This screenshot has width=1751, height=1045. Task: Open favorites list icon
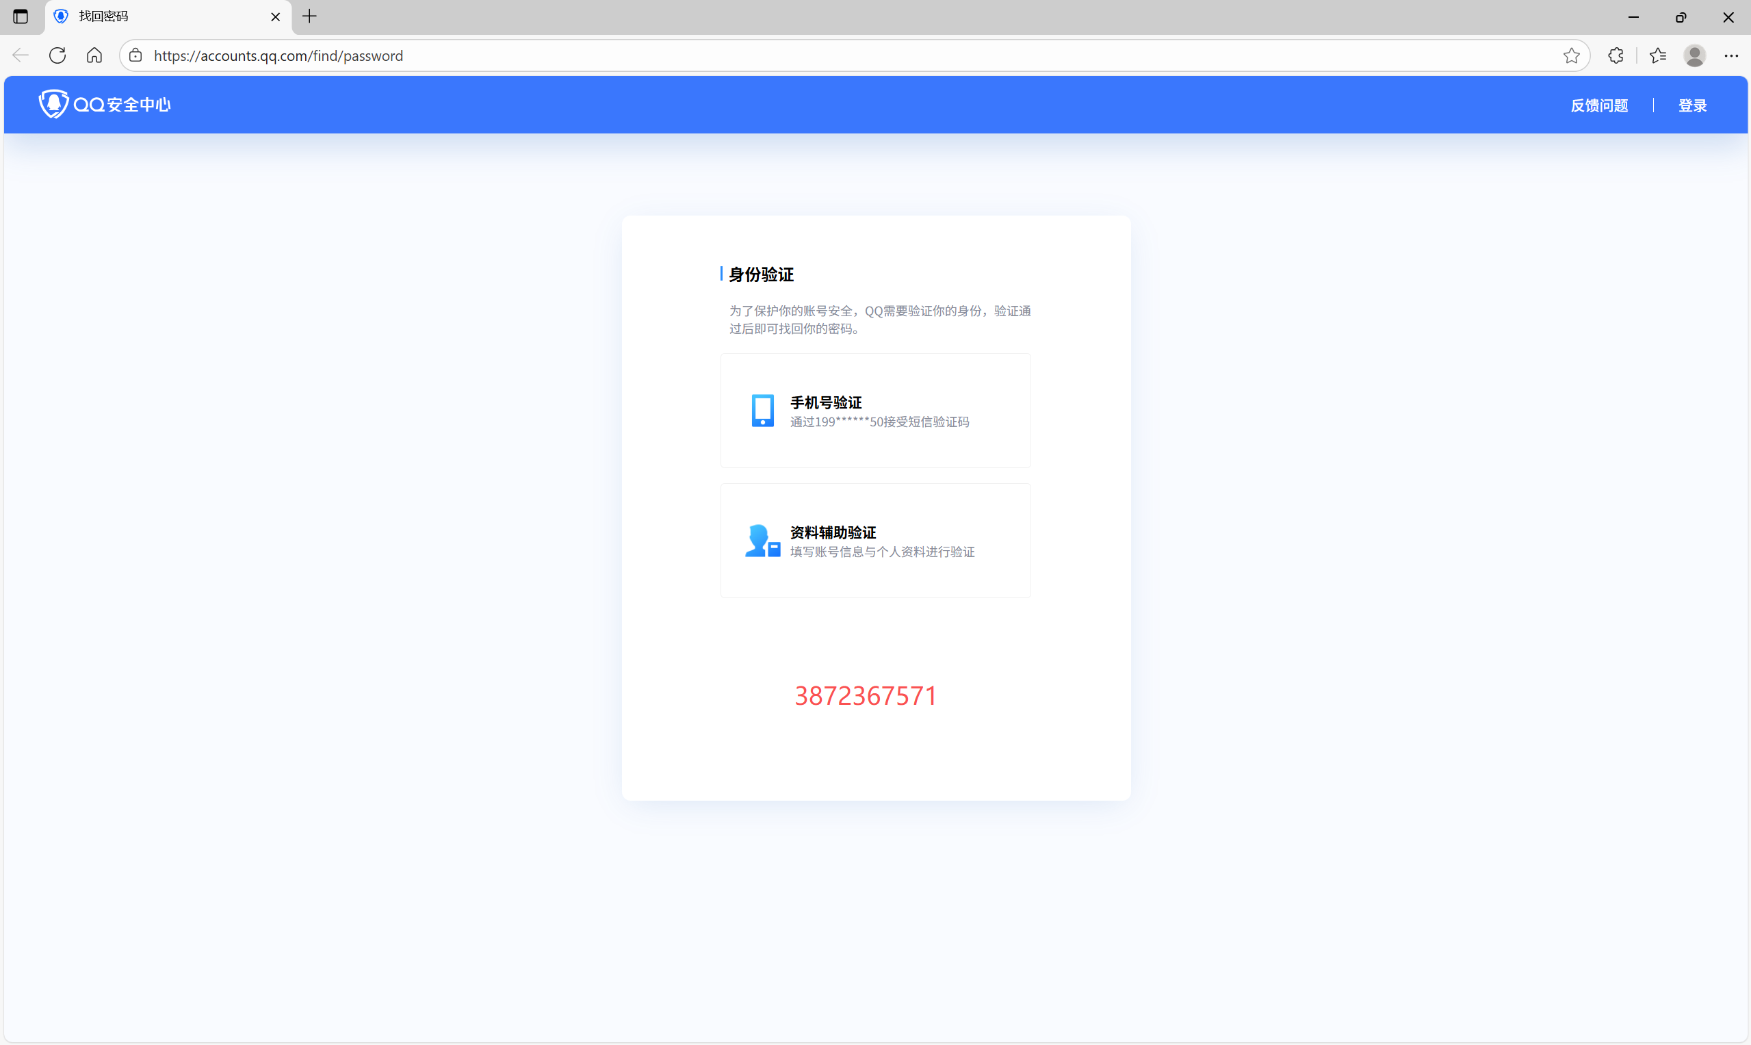(1657, 55)
